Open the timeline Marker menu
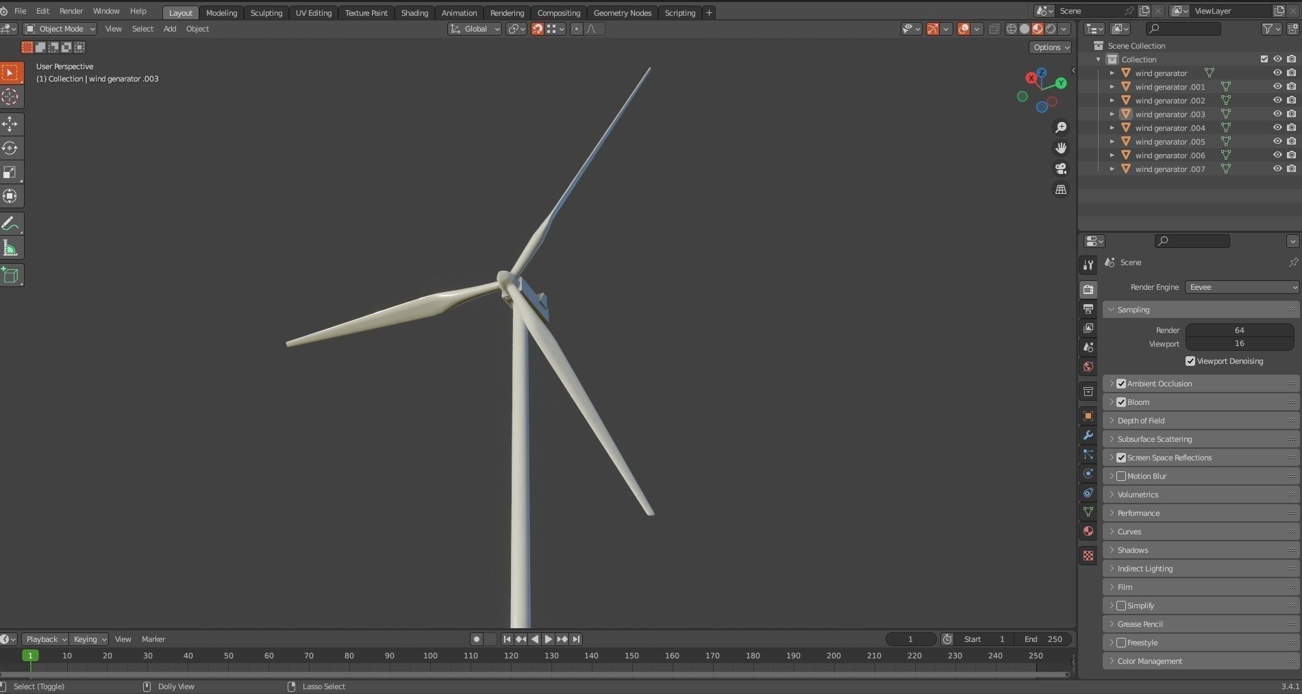The height and width of the screenshot is (694, 1302). coord(153,639)
